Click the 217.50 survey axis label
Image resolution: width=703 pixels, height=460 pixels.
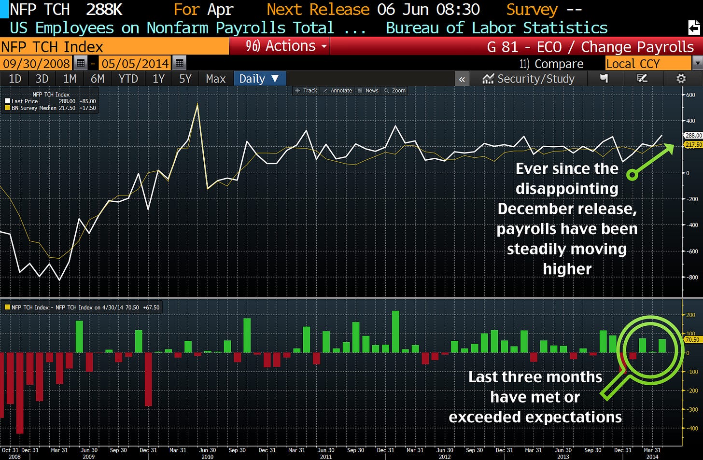click(693, 144)
